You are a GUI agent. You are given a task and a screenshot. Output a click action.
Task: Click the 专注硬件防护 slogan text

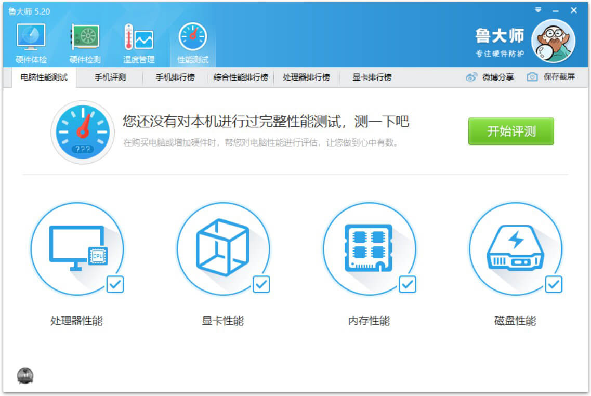(x=500, y=54)
